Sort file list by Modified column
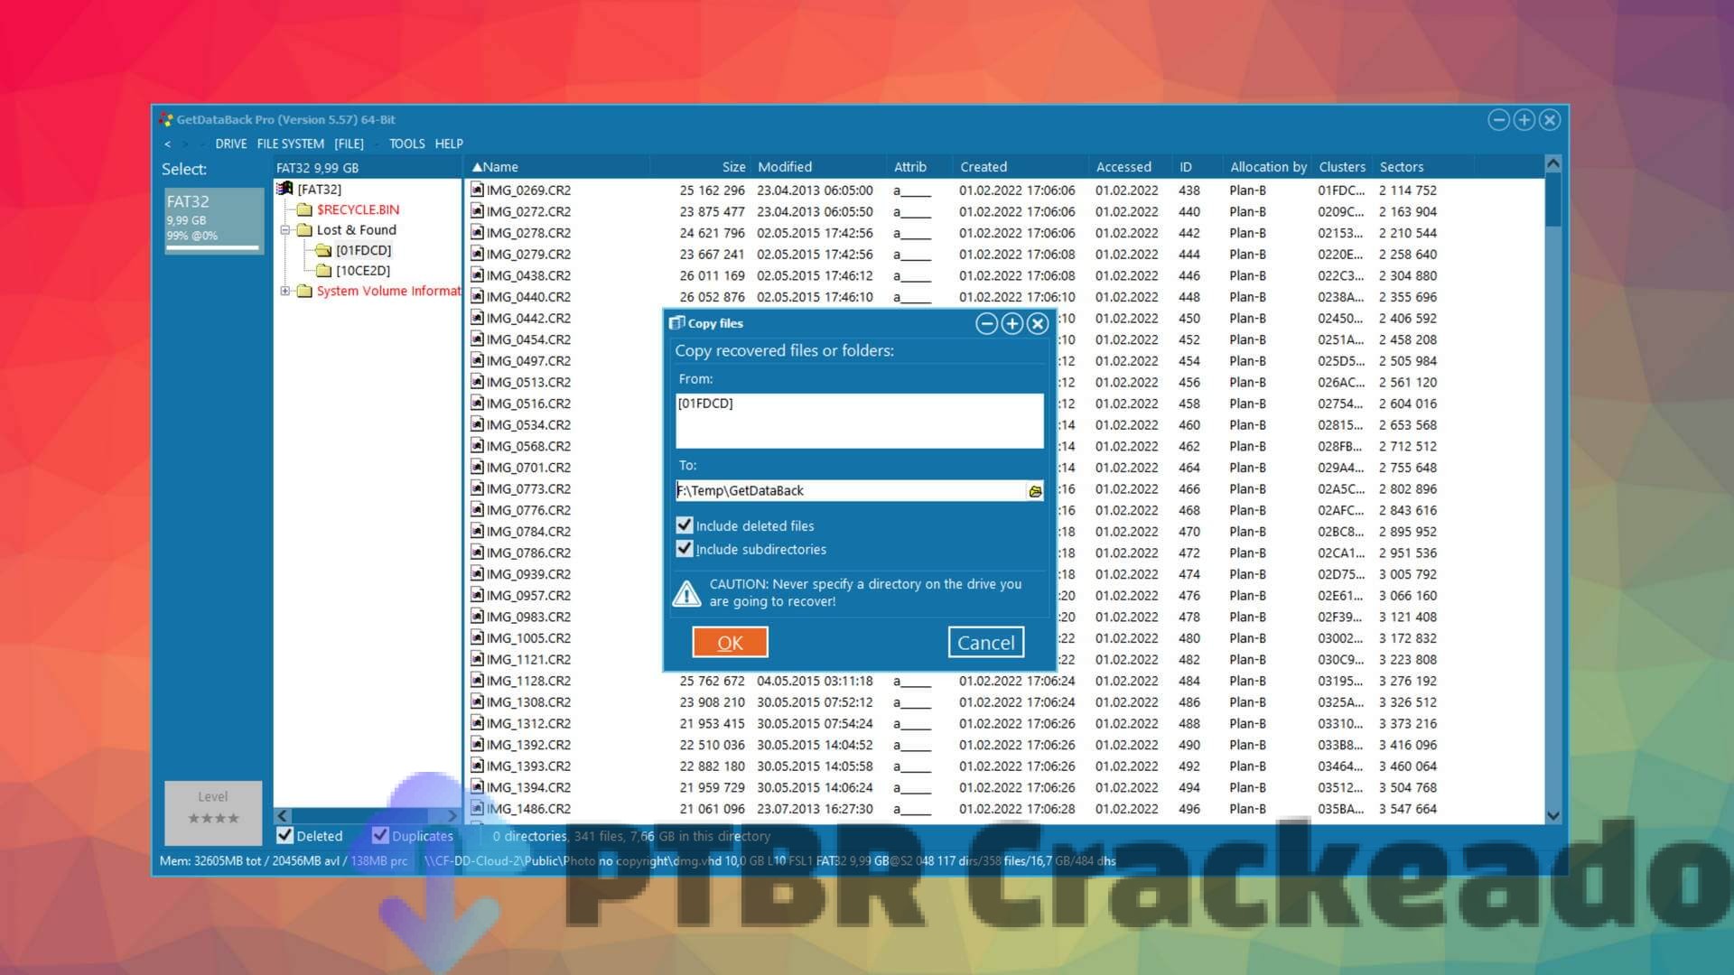1734x975 pixels. pos(819,167)
